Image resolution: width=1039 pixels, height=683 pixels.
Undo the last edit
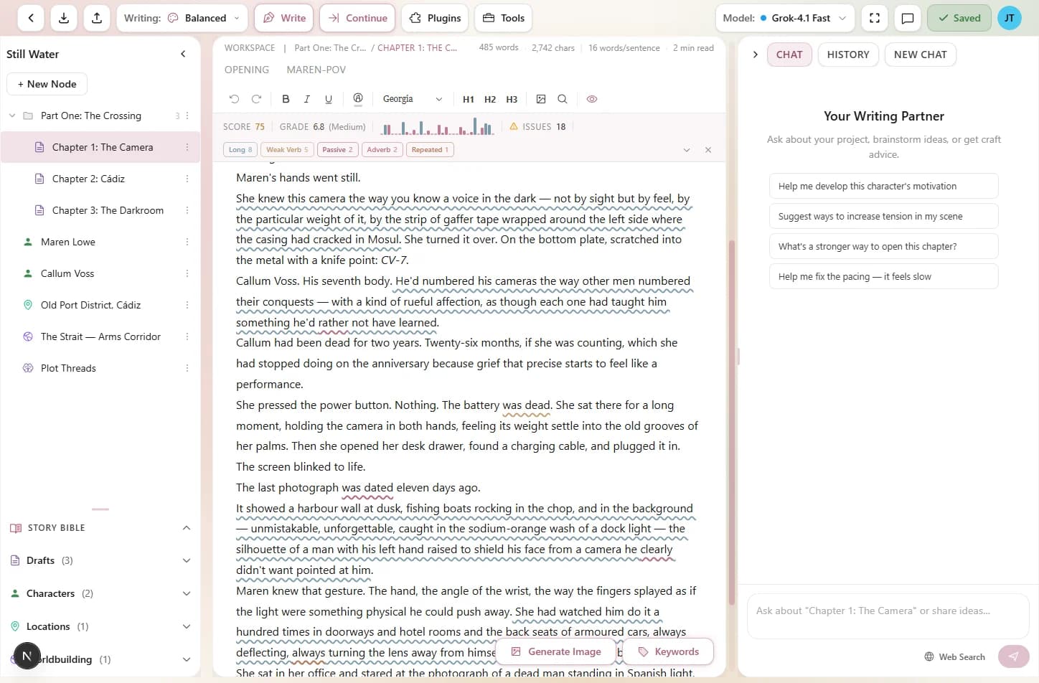(234, 98)
